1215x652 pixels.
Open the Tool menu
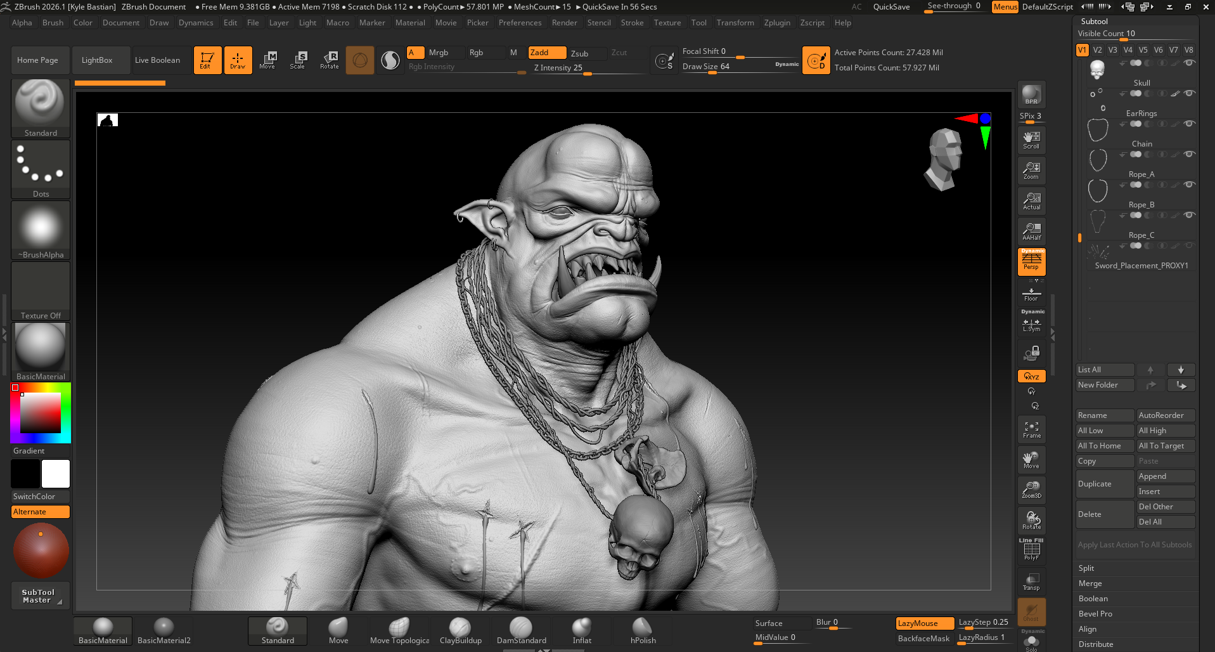click(698, 22)
